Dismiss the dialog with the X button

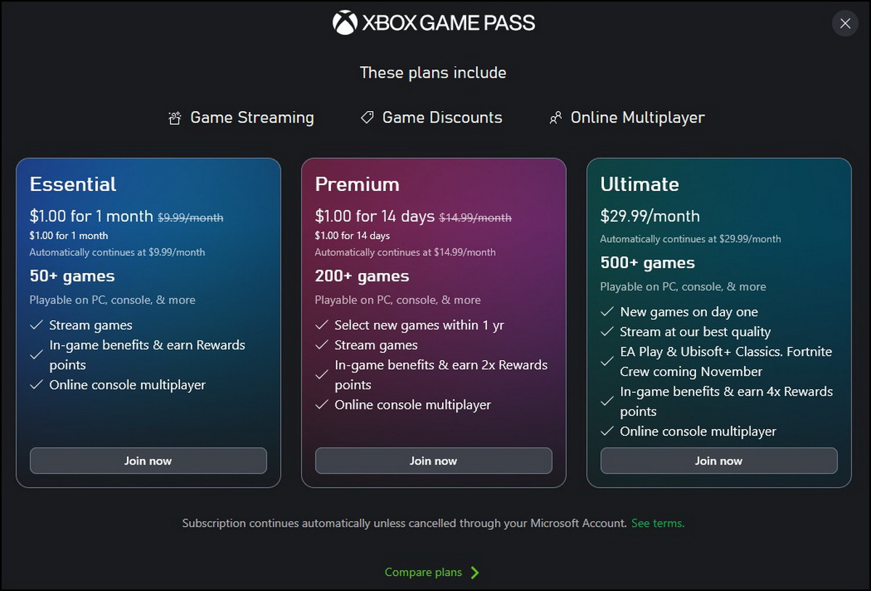point(844,23)
